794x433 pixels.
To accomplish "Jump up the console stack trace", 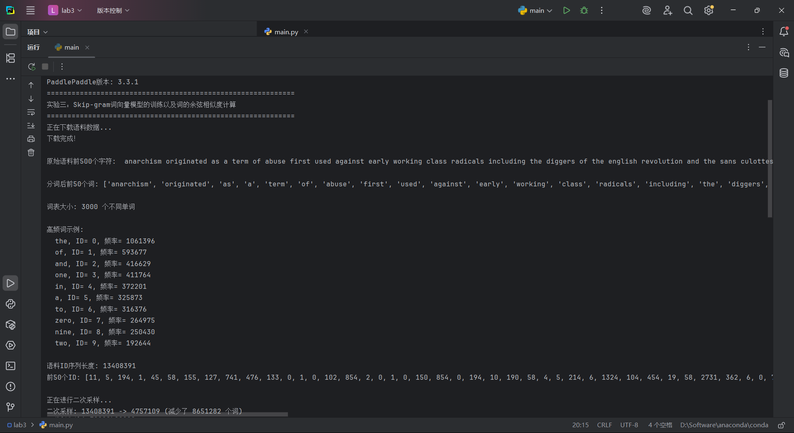I will tap(31, 85).
